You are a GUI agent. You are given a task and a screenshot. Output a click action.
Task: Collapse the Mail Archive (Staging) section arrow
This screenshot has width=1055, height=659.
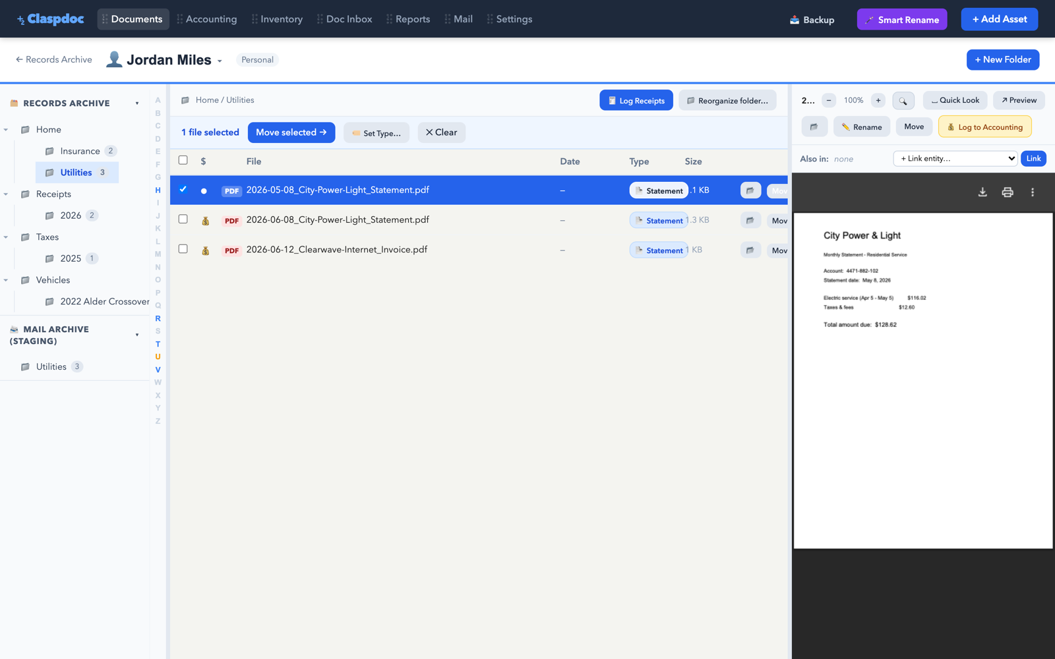[x=137, y=335]
